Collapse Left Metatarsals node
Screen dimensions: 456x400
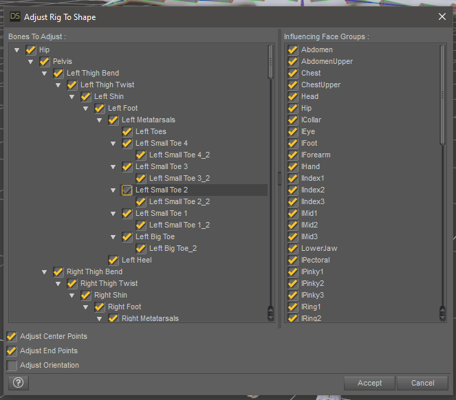(x=100, y=120)
